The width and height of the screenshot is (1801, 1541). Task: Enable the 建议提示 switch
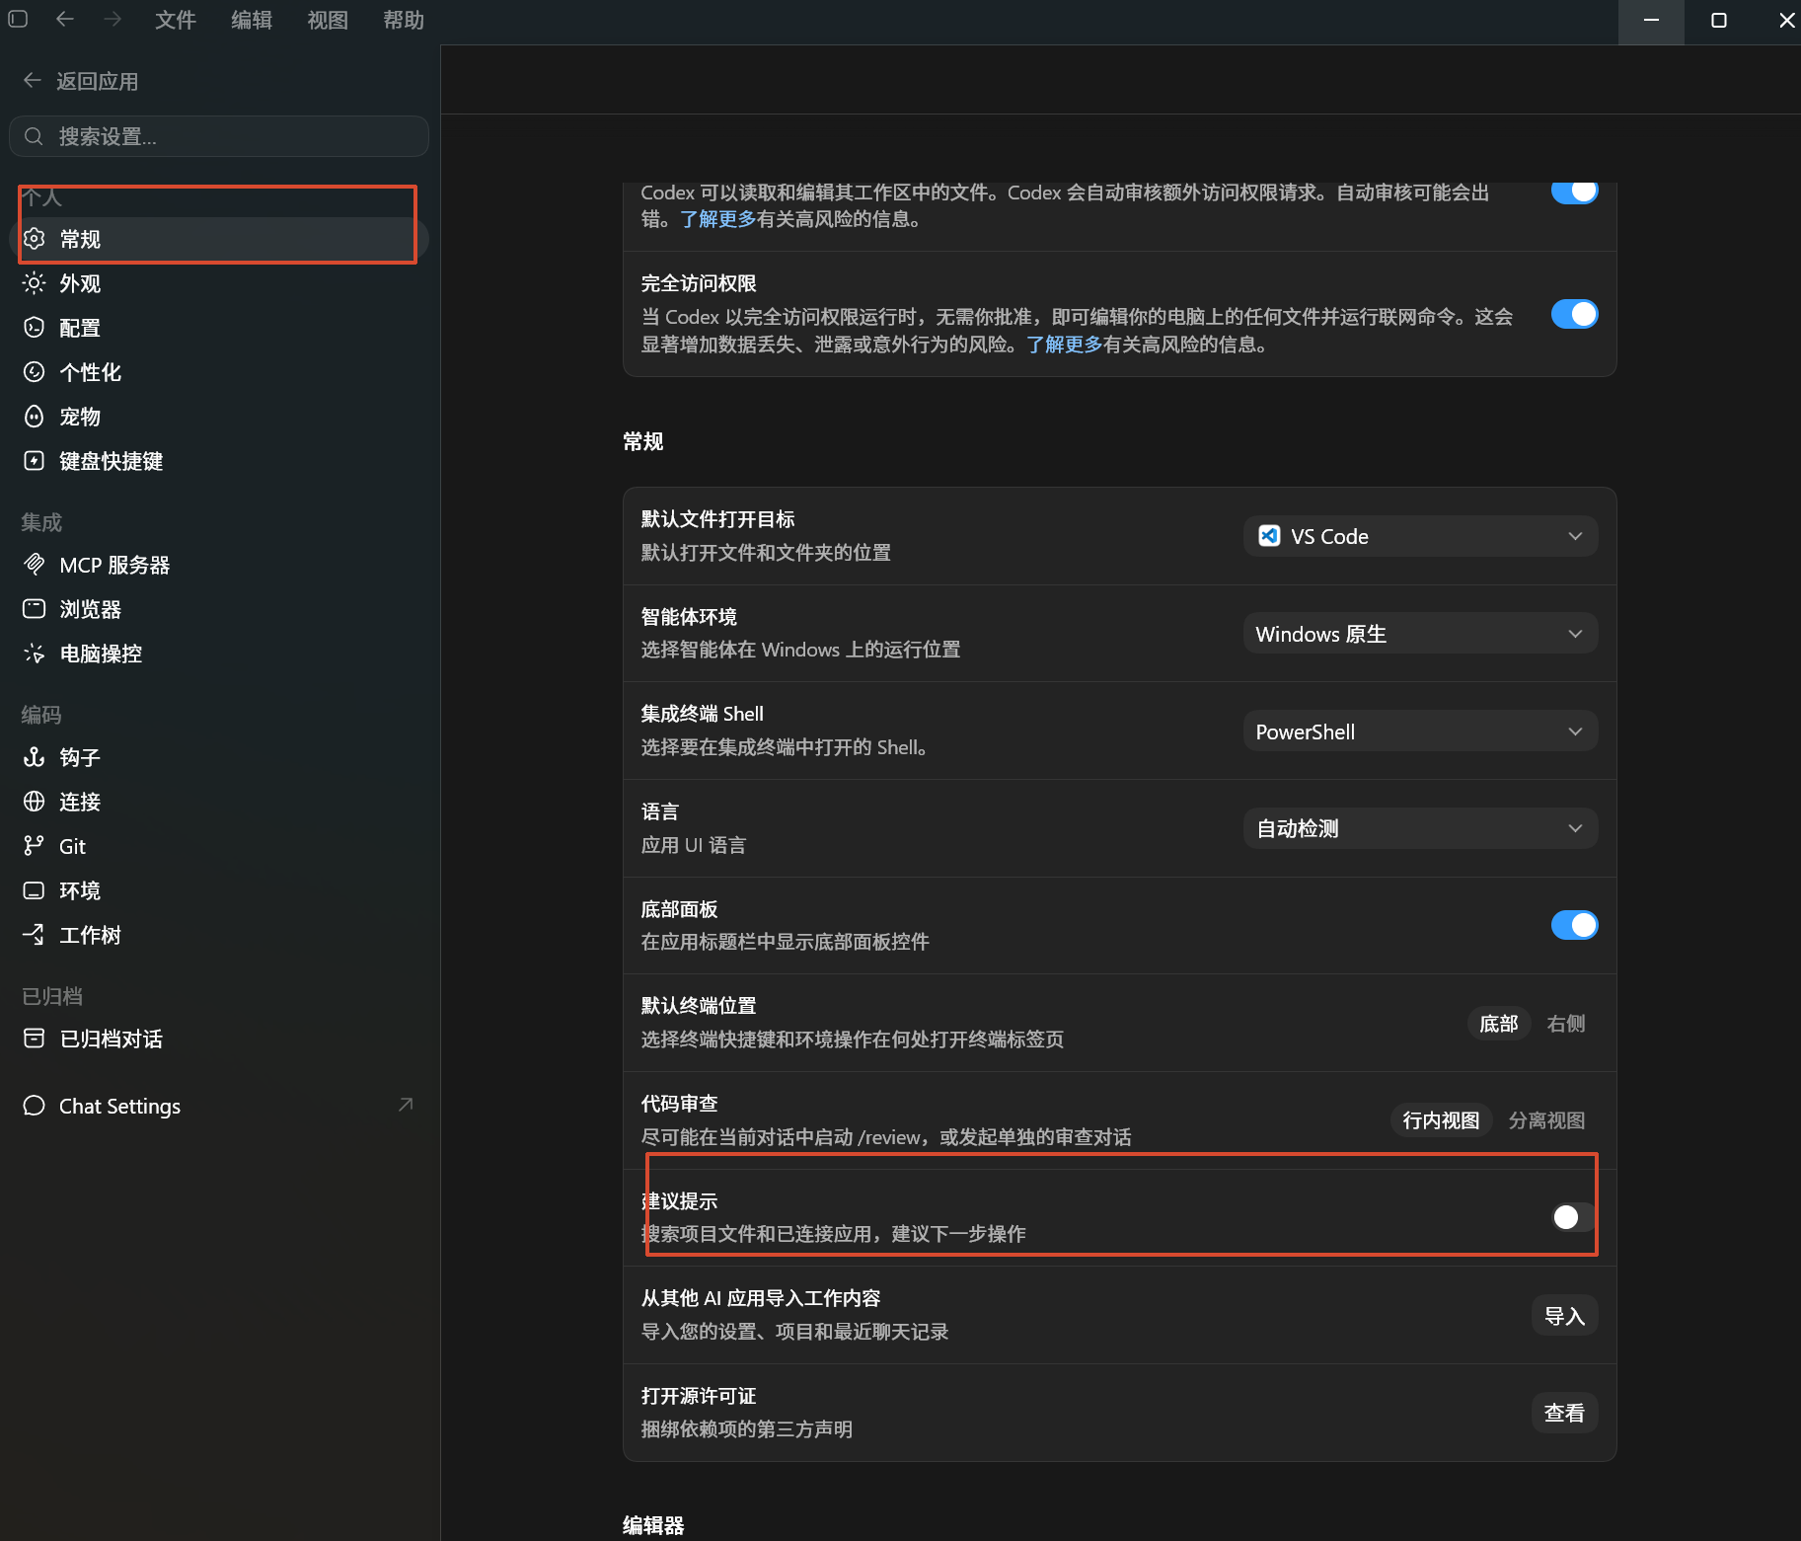click(1574, 1217)
